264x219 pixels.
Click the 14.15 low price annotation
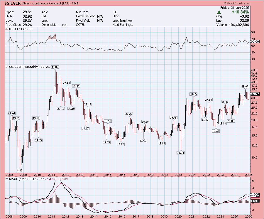tap(106, 142)
